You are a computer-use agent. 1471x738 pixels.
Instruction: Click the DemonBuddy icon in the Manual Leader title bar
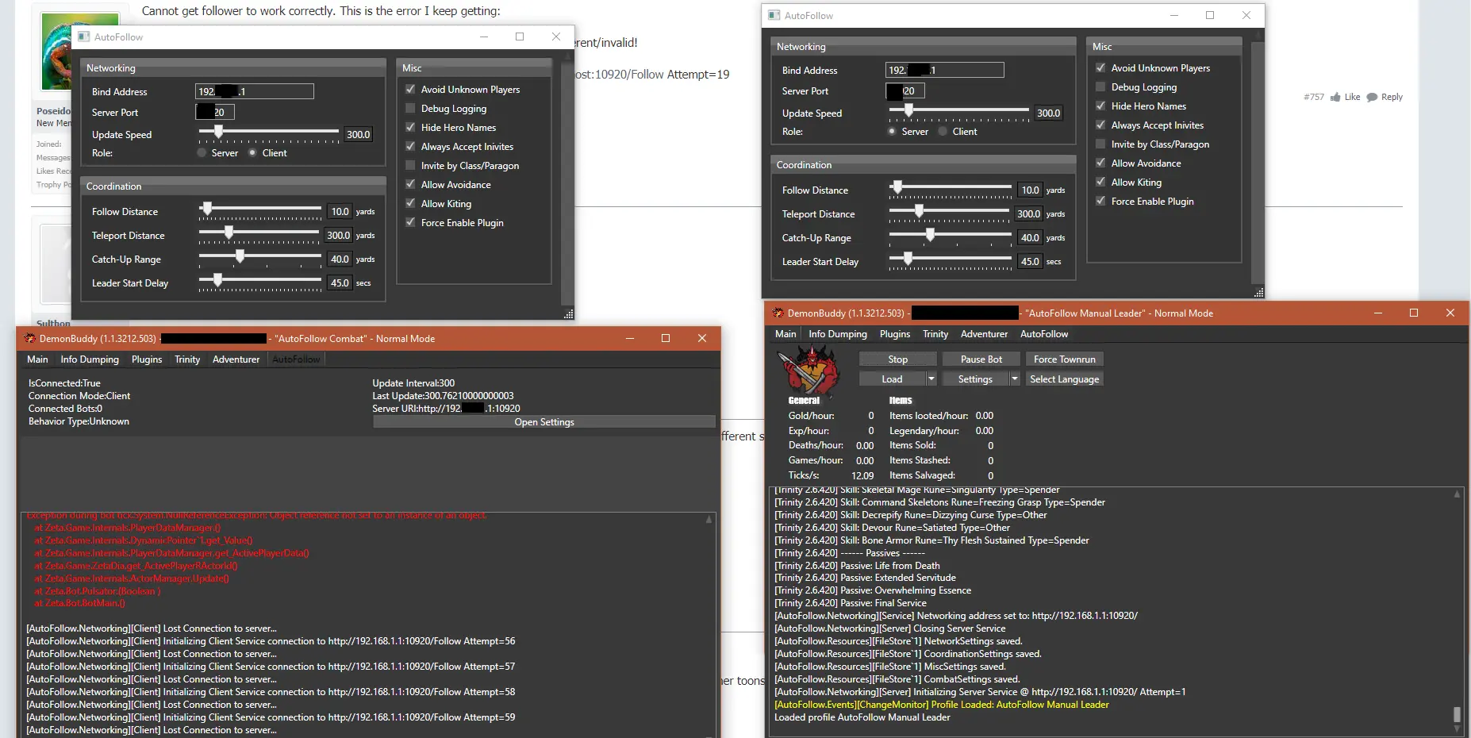tap(778, 313)
